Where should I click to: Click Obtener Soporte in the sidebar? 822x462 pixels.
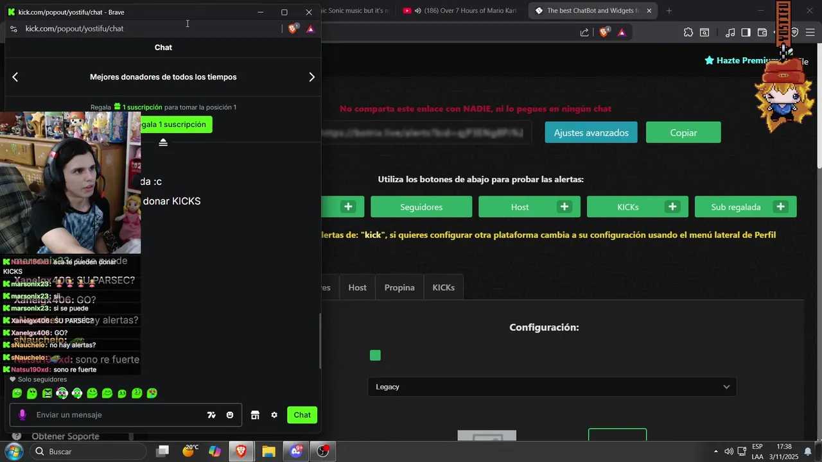[x=66, y=436]
